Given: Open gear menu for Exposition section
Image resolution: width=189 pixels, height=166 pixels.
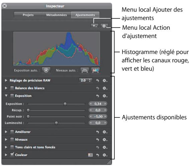Looking at the screenshot, I should coord(105,96).
